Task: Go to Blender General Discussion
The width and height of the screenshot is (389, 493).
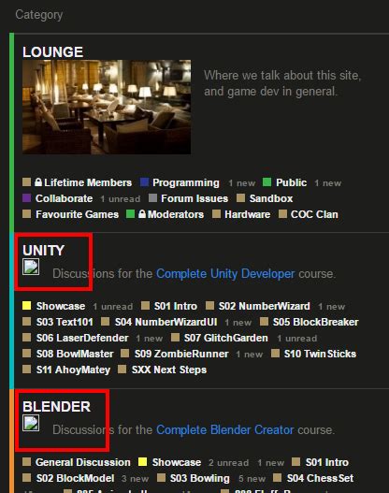Action: (x=83, y=462)
